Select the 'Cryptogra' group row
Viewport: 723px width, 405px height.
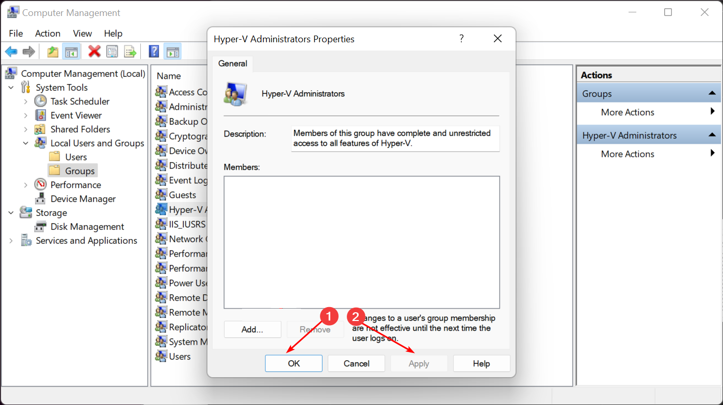pos(181,136)
